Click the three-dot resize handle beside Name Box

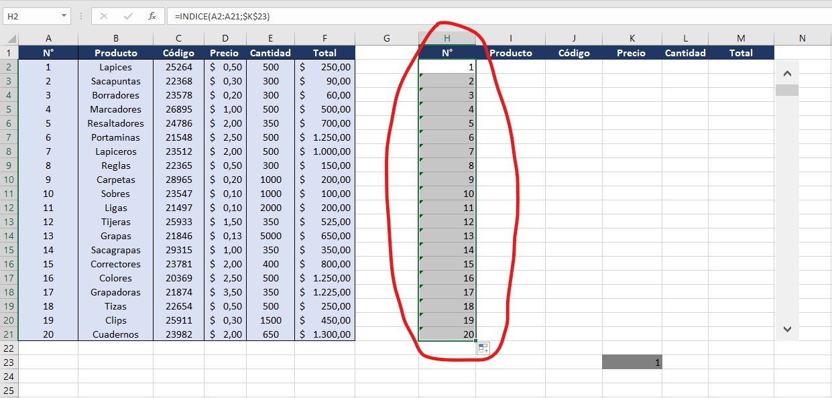click(x=80, y=15)
